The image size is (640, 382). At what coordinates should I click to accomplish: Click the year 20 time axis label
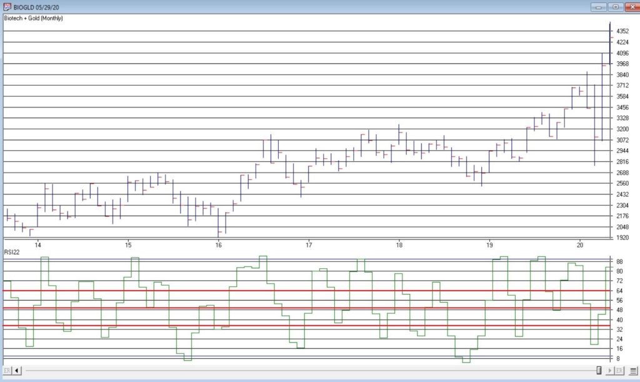(x=580, y=245)
